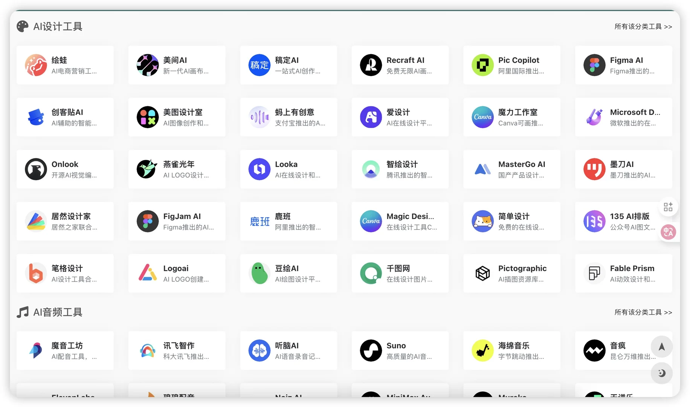Open the Onlook logo icon
The width and height of the screenshot is (690, 407).
point(36,169)
